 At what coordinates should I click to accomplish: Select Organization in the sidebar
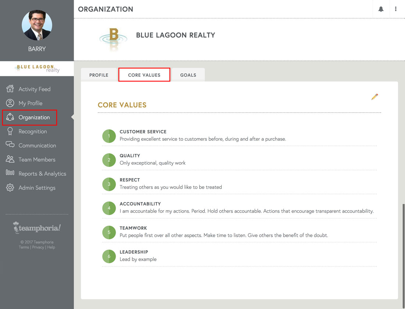pyautogui.click(x=34, y=117)
